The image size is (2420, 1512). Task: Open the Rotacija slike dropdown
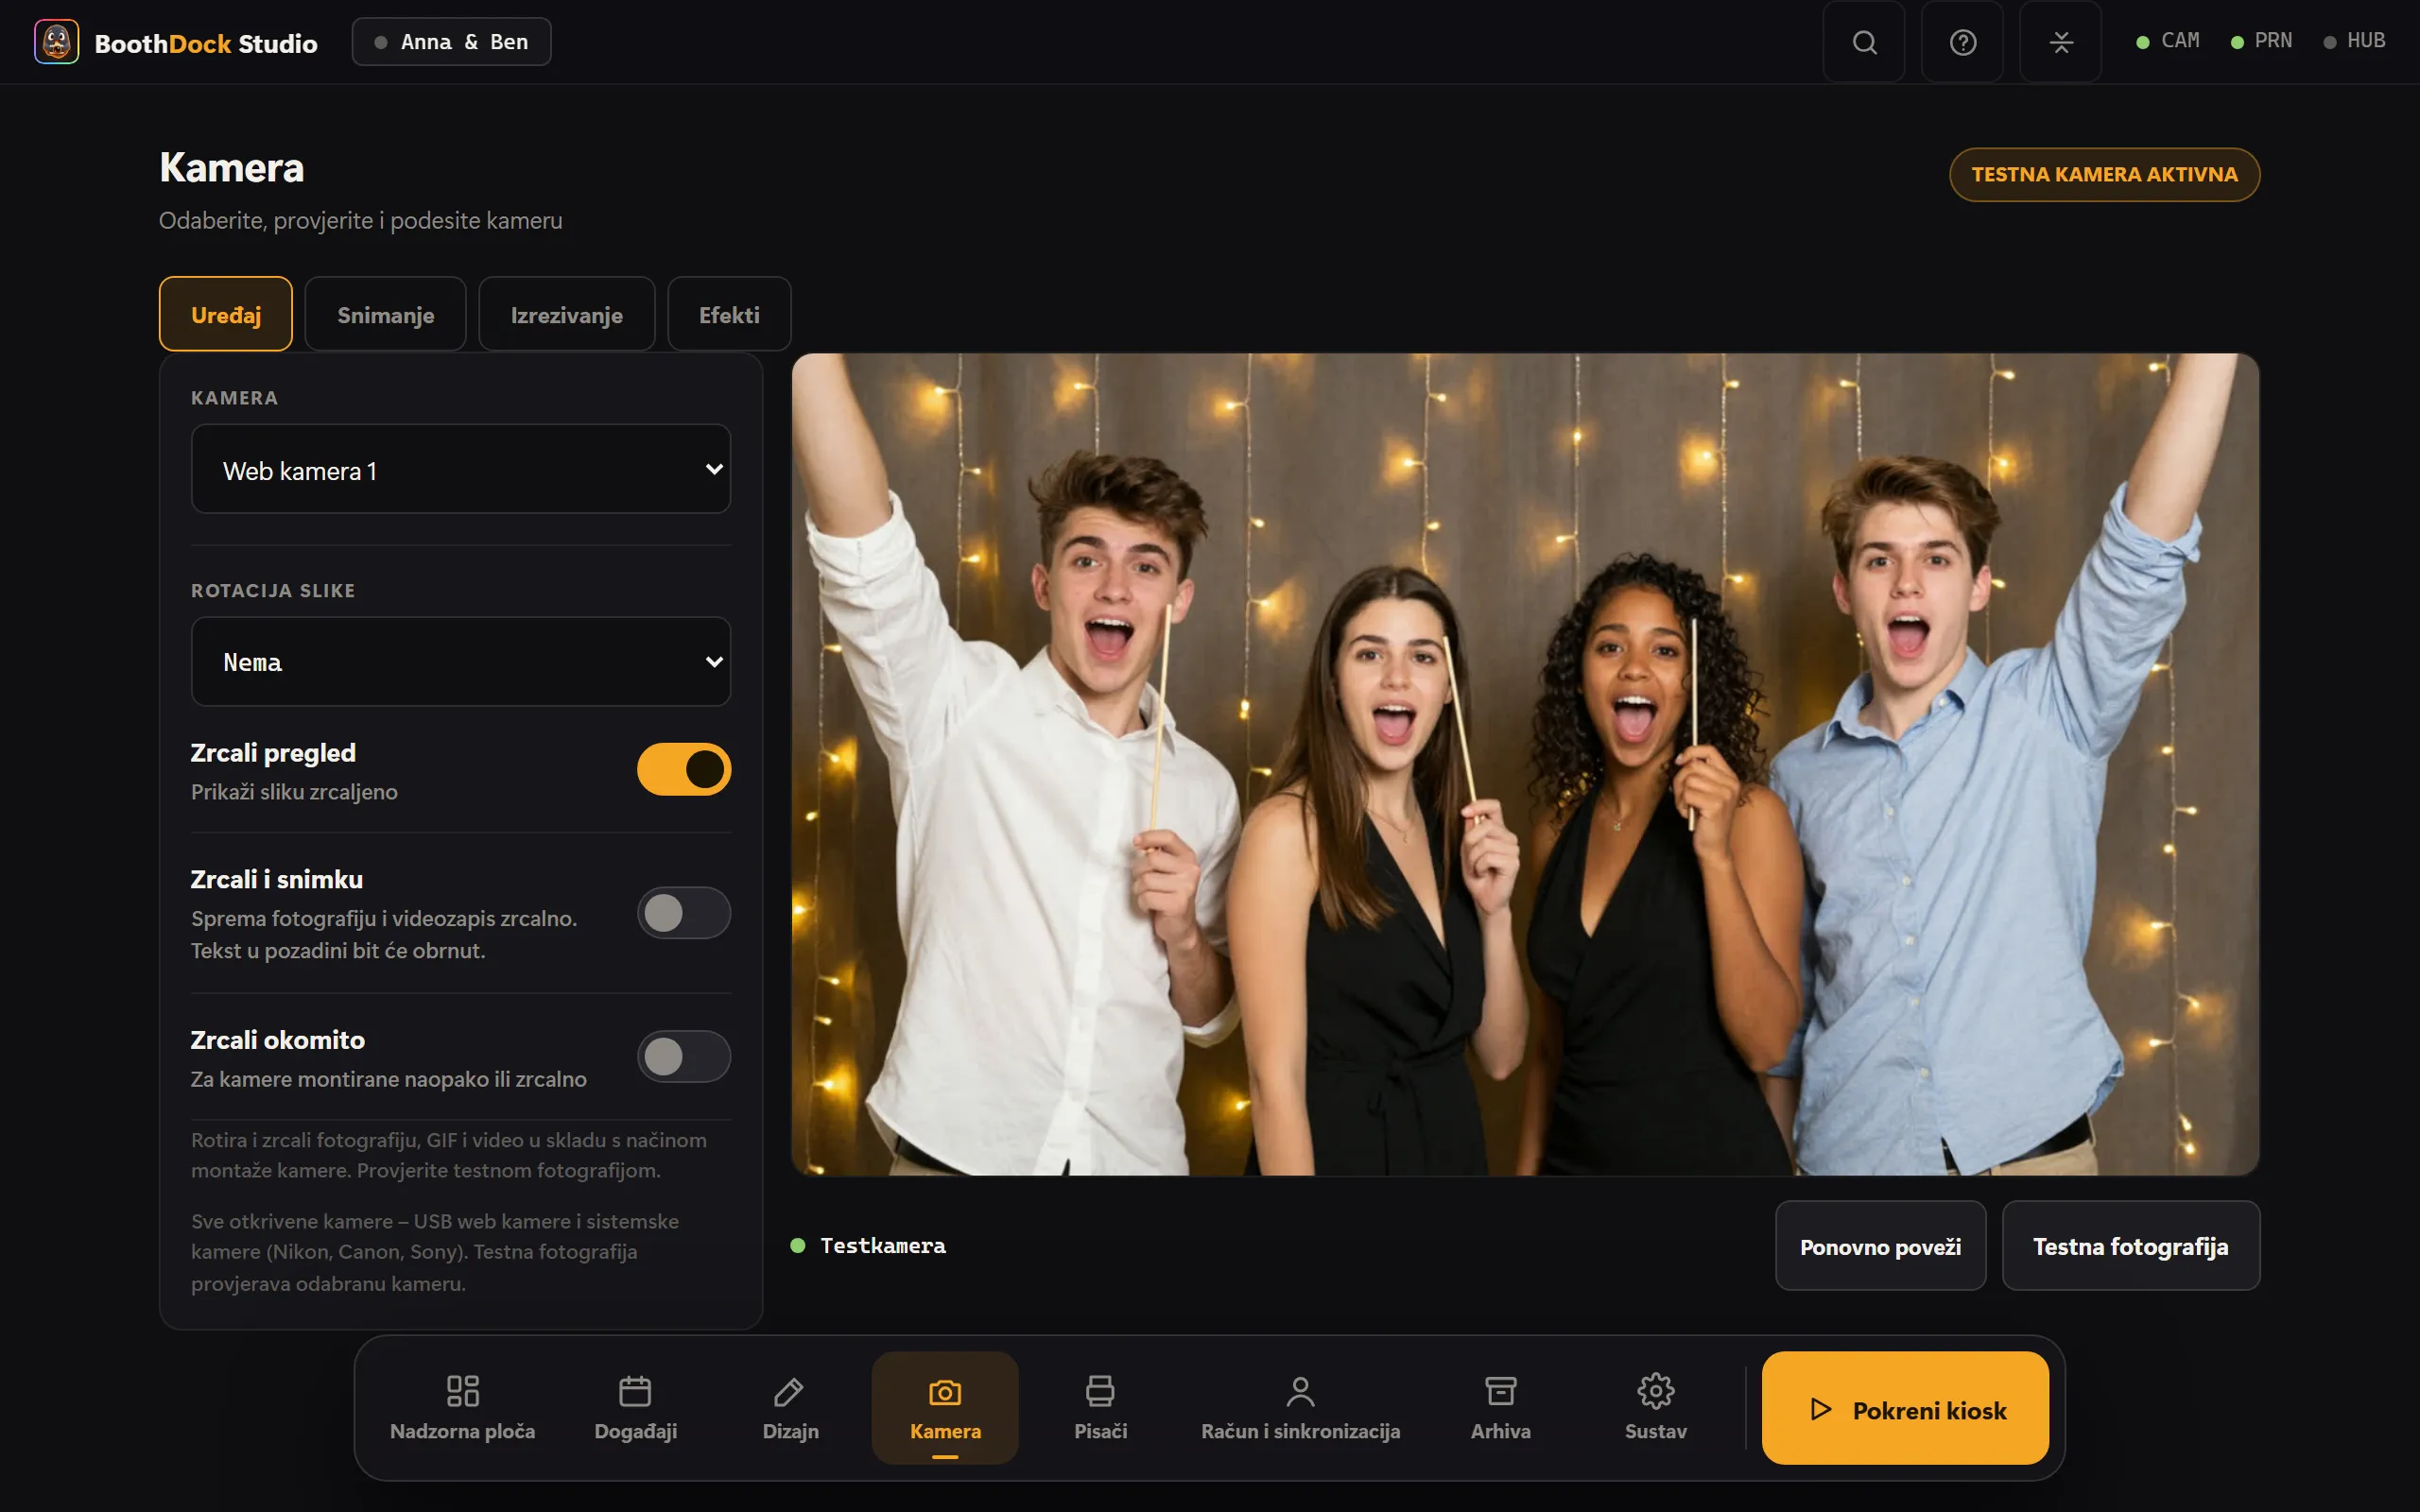461,662
